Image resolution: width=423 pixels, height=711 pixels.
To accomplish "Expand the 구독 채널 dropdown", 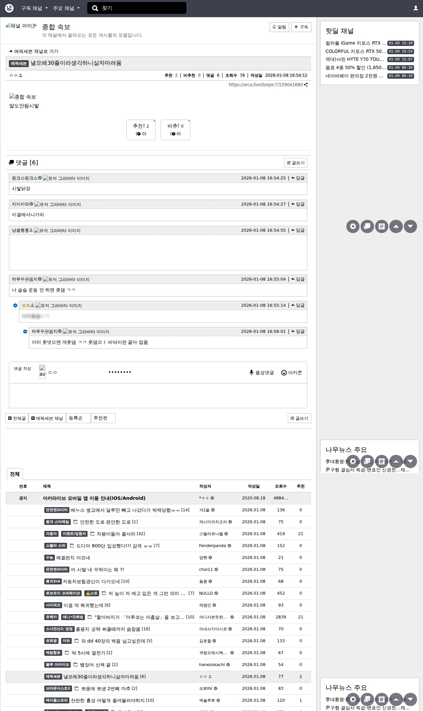I will click(34, 8).
